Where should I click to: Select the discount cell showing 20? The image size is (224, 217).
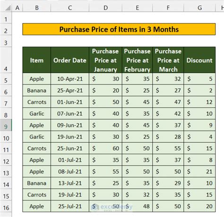(199, 206)
